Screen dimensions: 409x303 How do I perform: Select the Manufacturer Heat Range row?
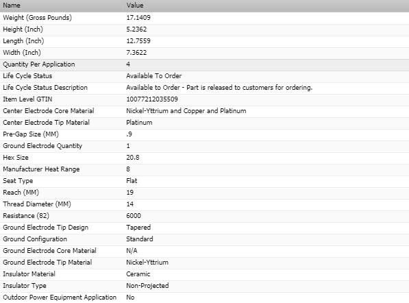coord(204,169)
